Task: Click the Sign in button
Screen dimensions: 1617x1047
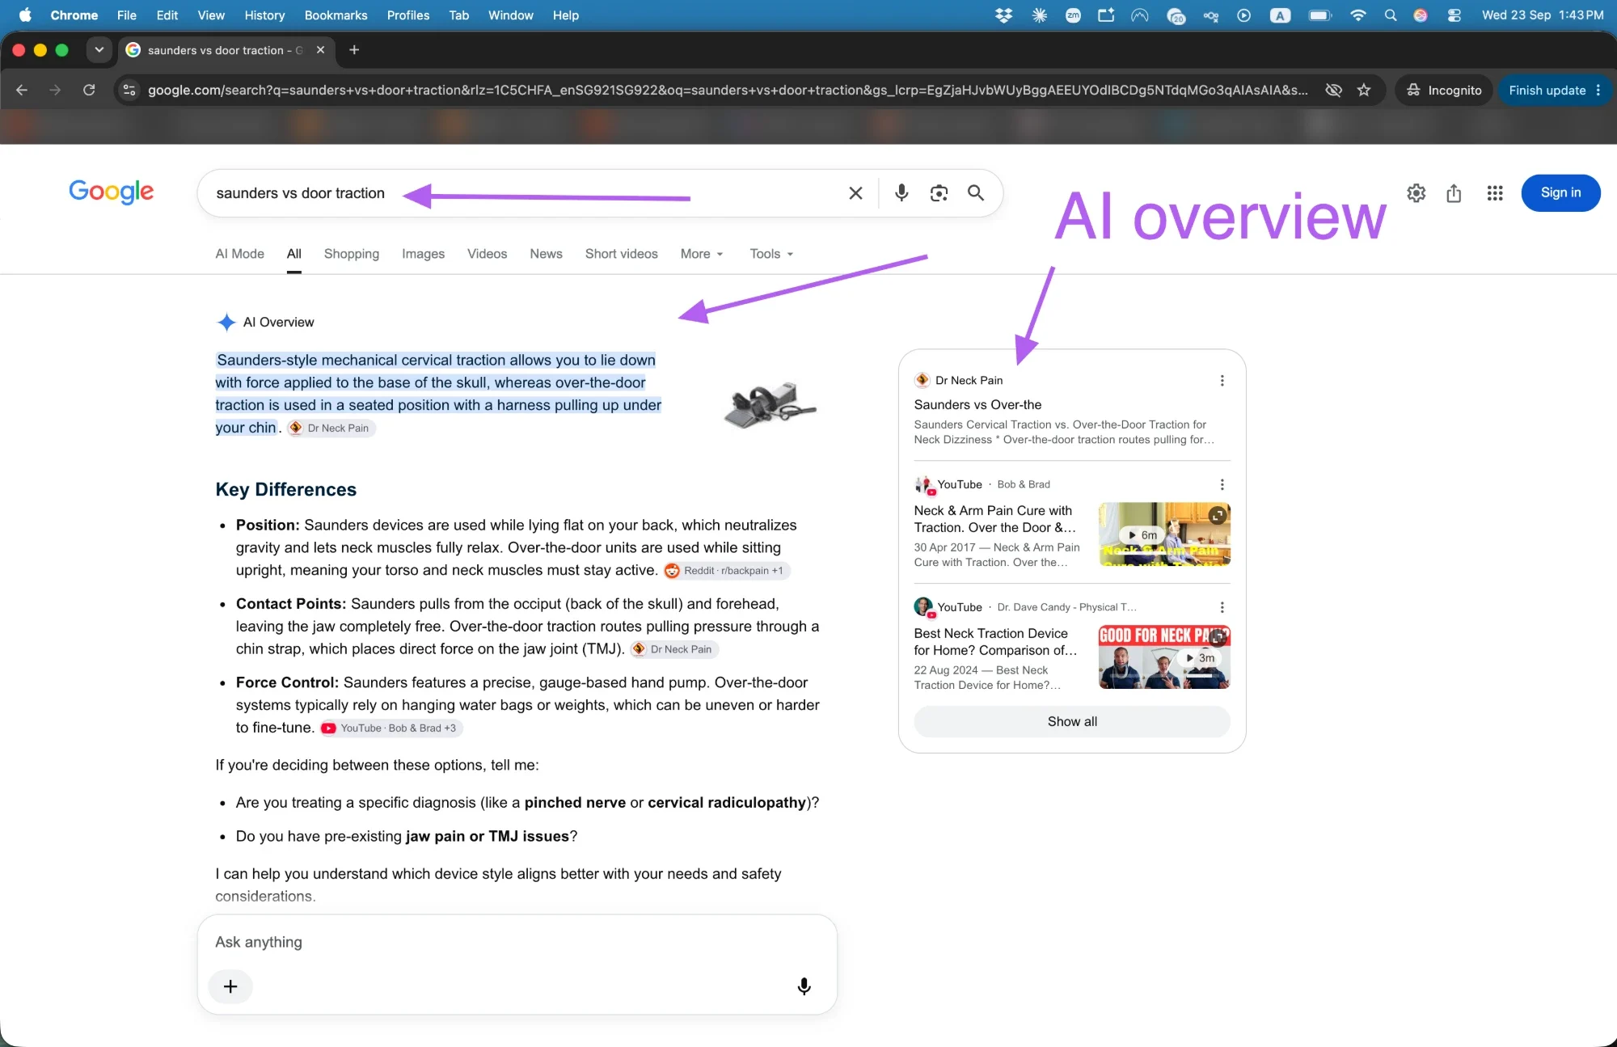Action: [x=1560, y=193]
